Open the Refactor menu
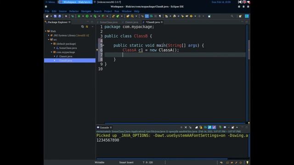 (74, 11)
